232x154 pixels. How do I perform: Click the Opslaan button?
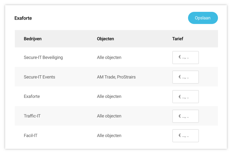[203, 18]
